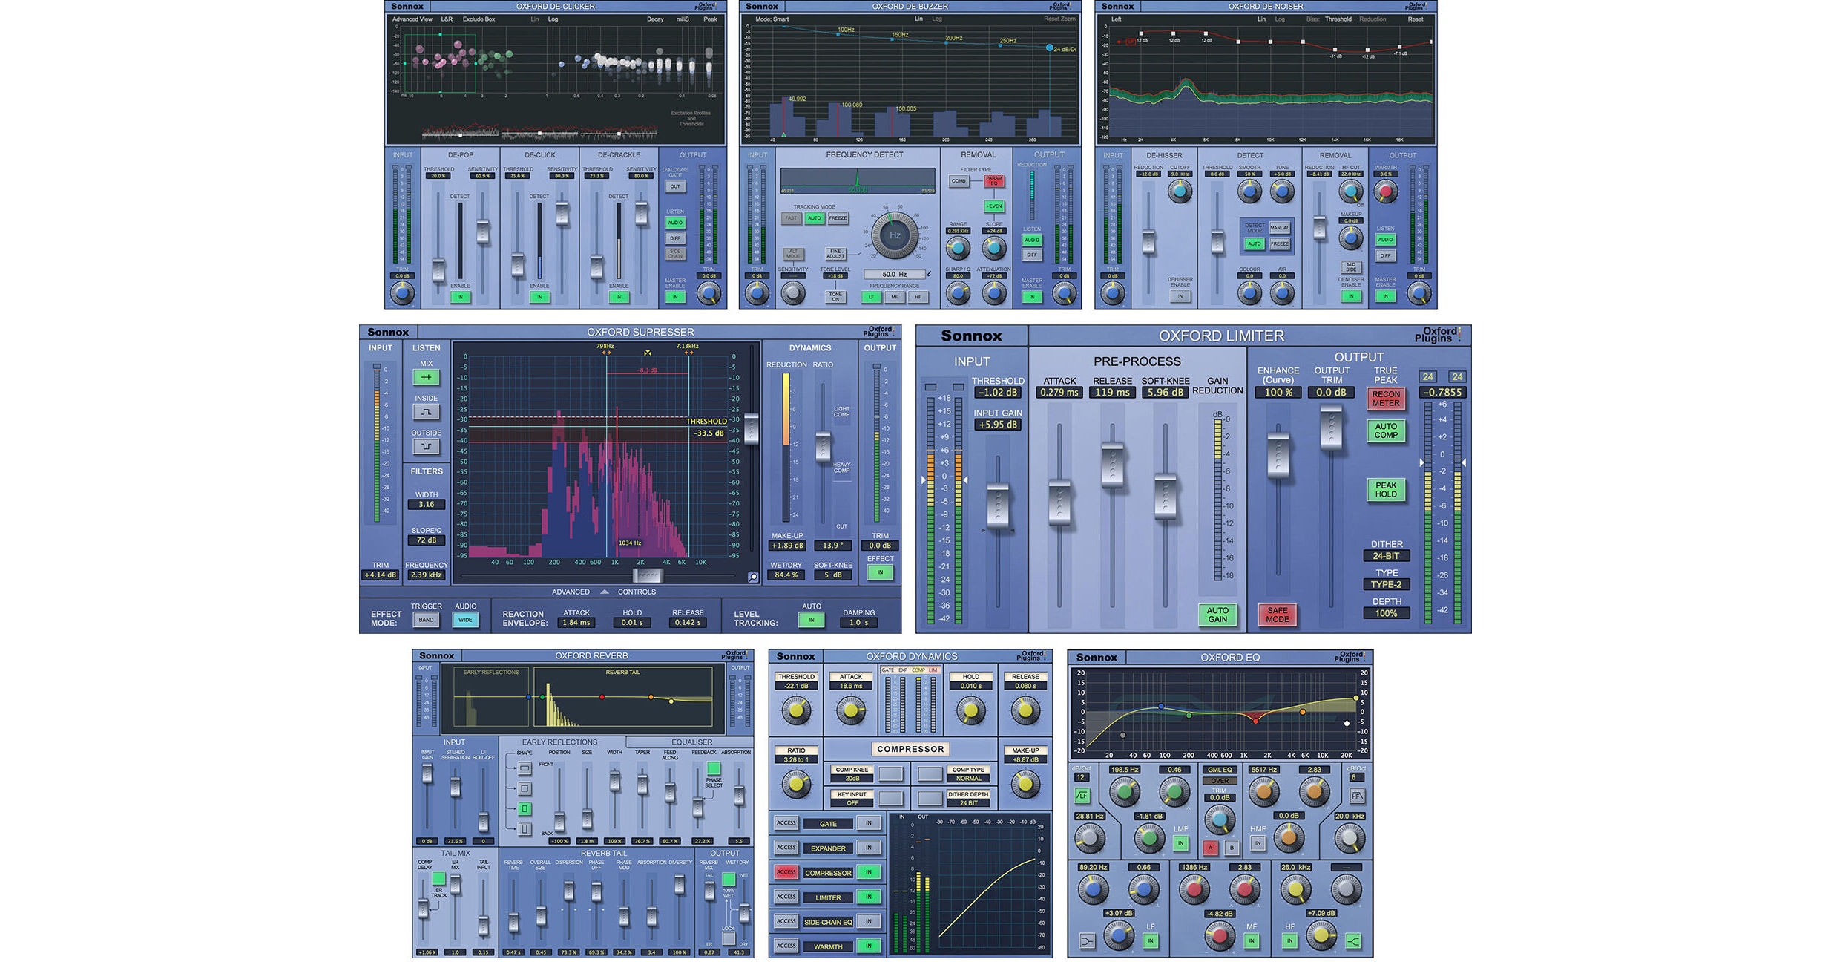Select the /LF shelf slope icon in Oxford EQ
This screenshot has height=962, width=1831.
(x=1082, y=795)
